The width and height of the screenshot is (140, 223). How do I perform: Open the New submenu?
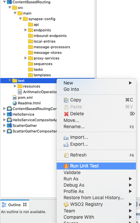click(x=96, y=83)
